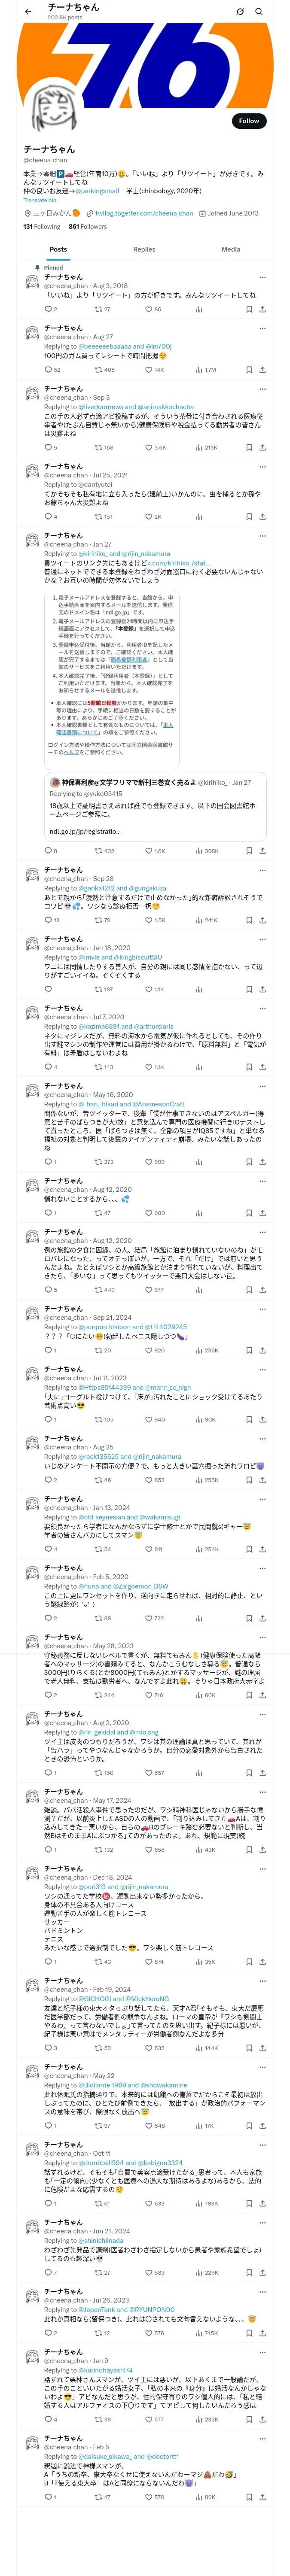290x2576 pixels.
Task: Open search from the profile header
Action: coord(259,11)
